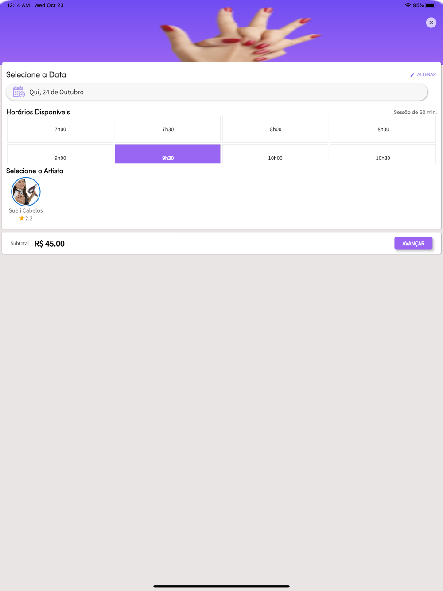Select the 10h30 time slot
Viewport: 443px width, 591px height.
point(383,154)
